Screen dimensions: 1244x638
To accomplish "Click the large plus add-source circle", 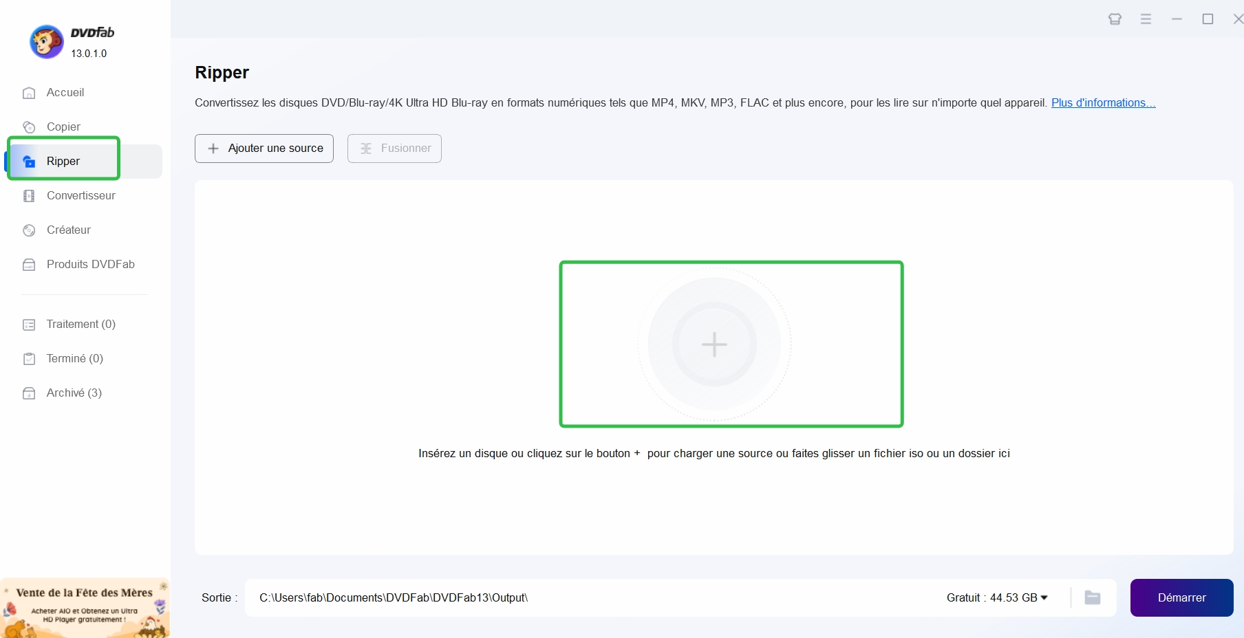I will coord(714,344).
